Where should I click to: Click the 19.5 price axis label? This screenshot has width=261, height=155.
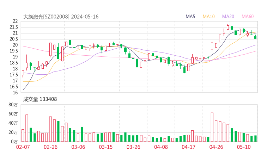[14, 51]
